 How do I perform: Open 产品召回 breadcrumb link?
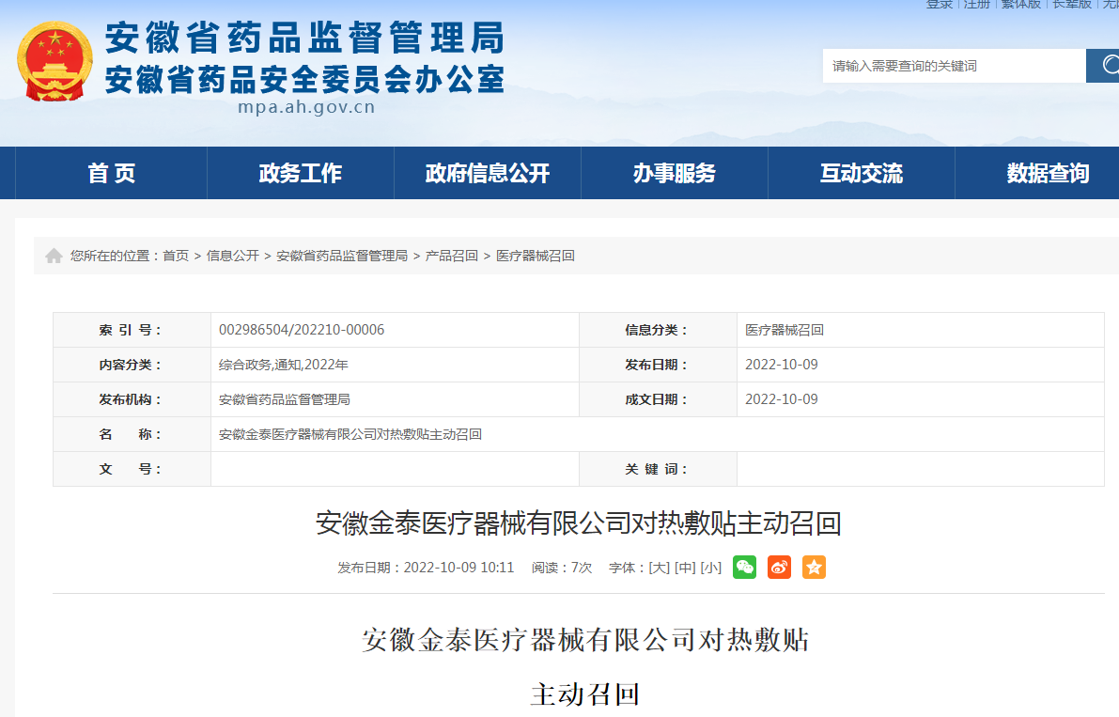[452, 256]
